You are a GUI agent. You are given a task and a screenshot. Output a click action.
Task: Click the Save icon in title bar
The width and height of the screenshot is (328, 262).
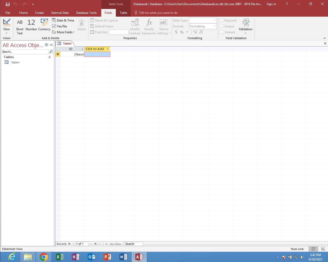[x=8, y=4]
